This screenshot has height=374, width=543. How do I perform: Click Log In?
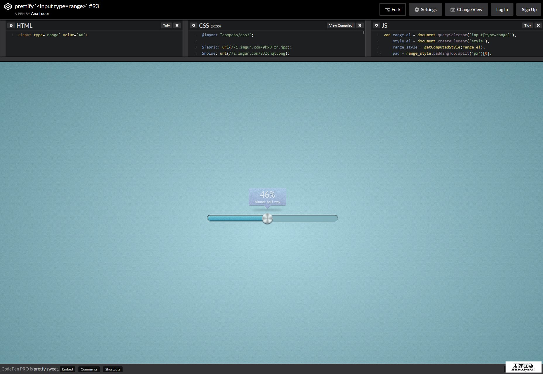coord(502,9)
